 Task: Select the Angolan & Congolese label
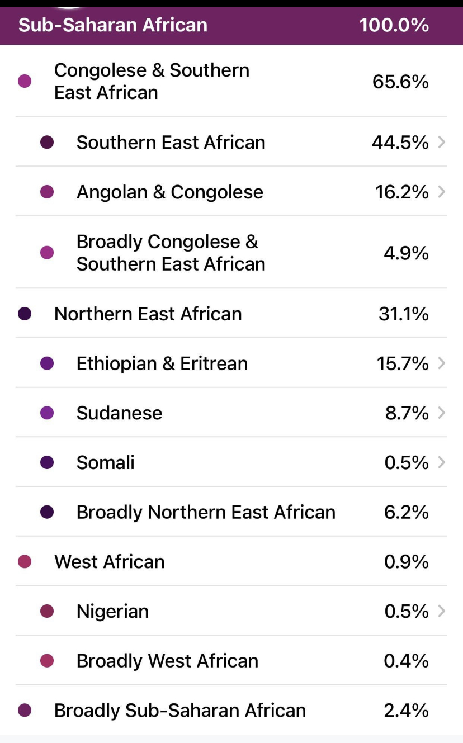pos(169,192)
